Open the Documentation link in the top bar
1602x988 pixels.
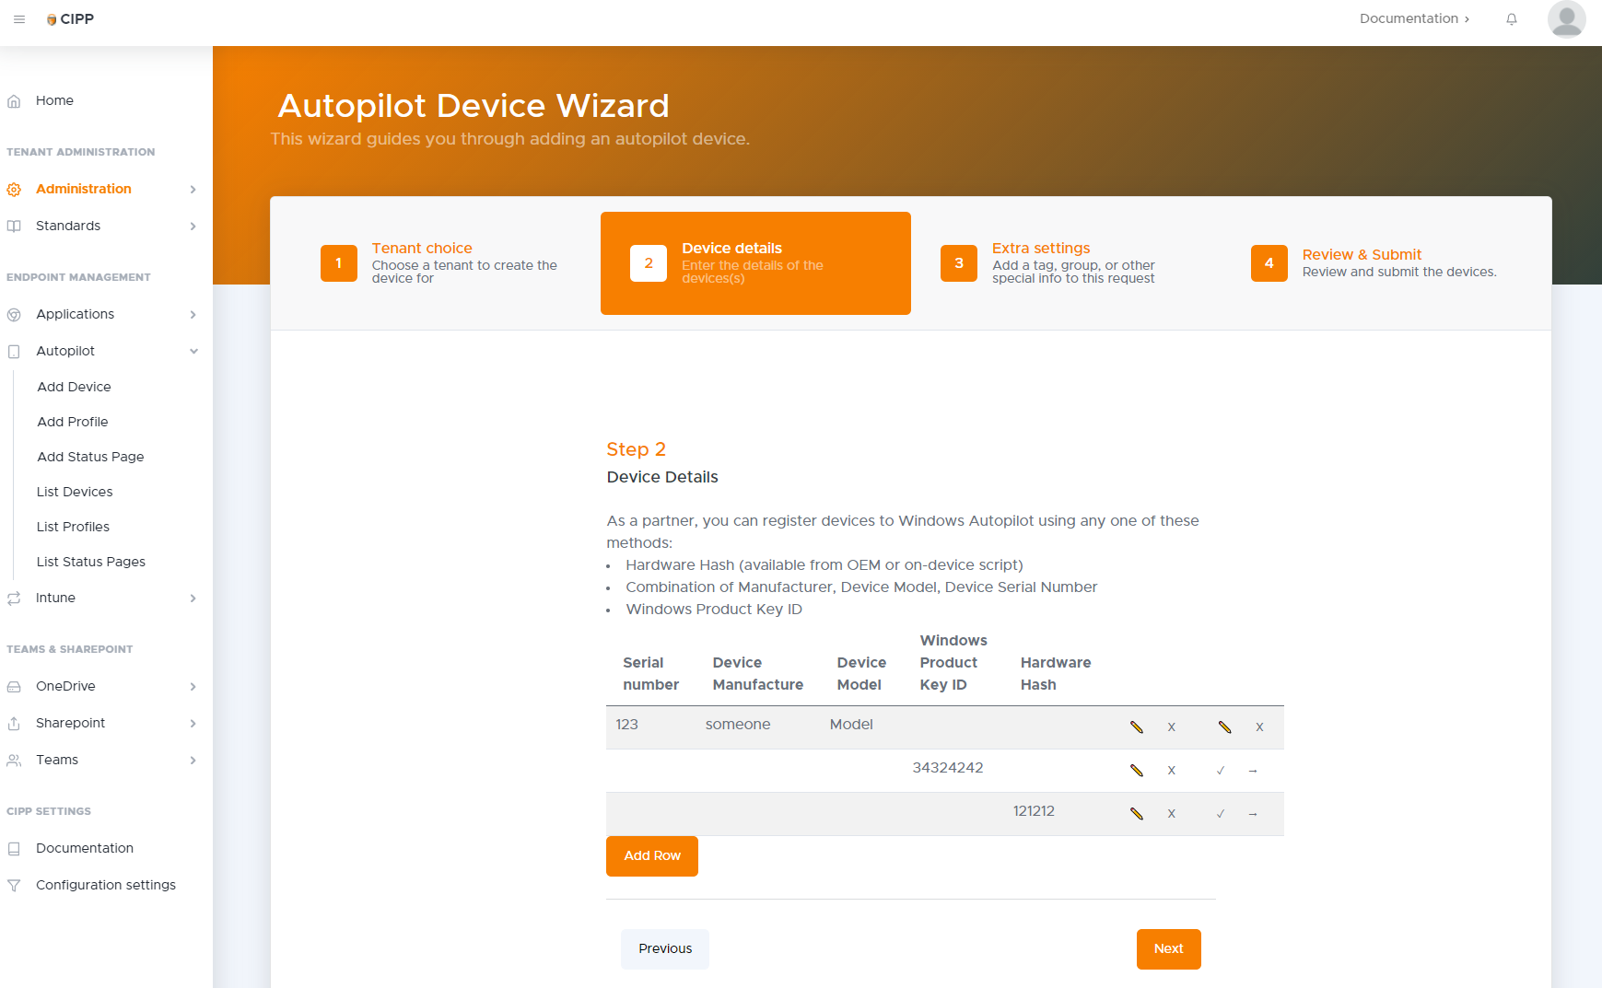tap(1414, 18)
